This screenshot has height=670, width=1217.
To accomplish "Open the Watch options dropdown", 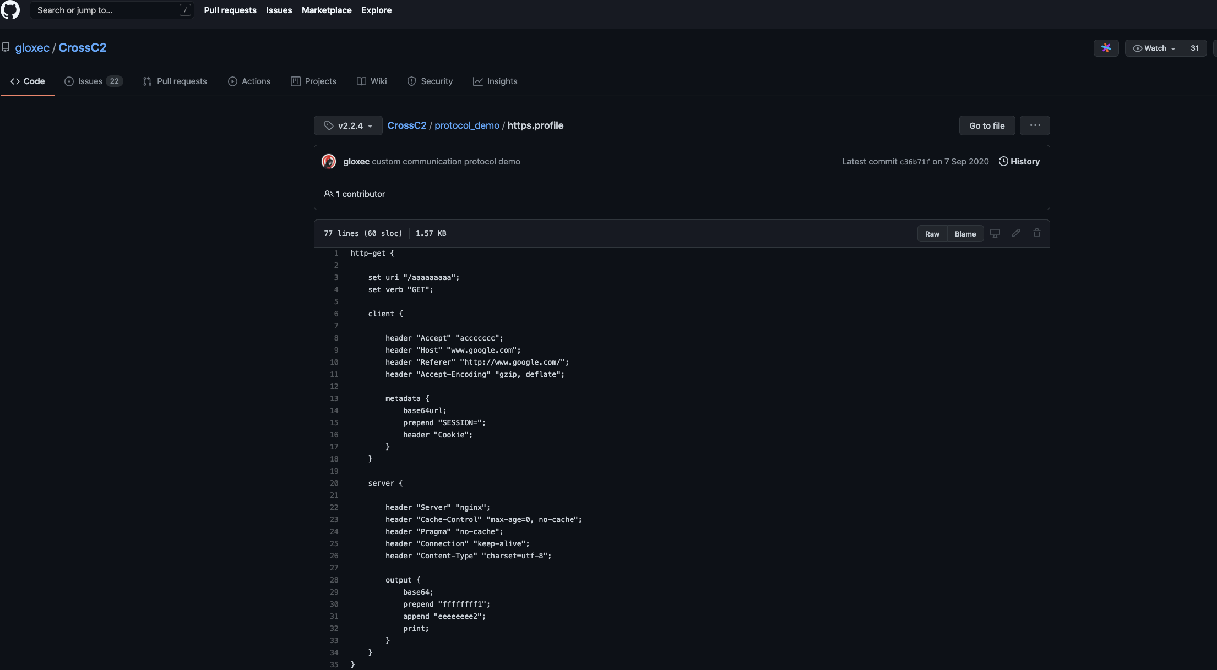I will coord(1154,48).
